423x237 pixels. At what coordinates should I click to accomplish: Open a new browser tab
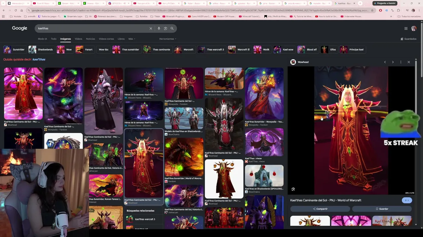360,3
